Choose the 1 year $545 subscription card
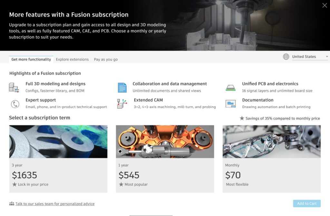 click(x=165, y=175)
